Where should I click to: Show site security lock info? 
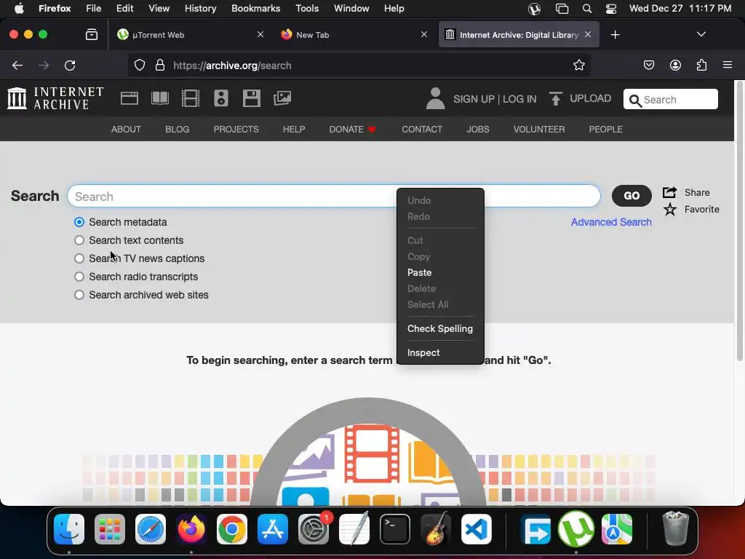pyautogui.click(x=160, y=65)
